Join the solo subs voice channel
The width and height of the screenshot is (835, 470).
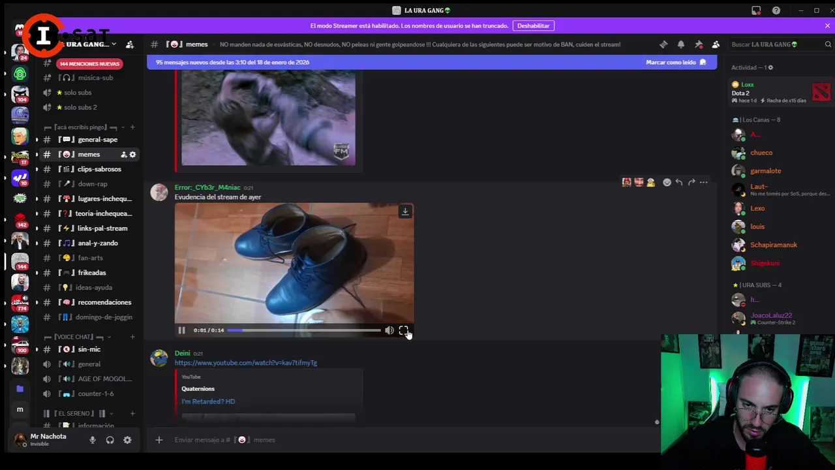[89, 93]
